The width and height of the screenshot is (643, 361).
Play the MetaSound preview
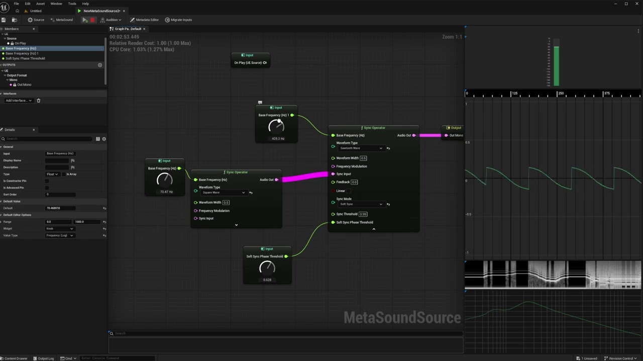click(x=85, y=20)
